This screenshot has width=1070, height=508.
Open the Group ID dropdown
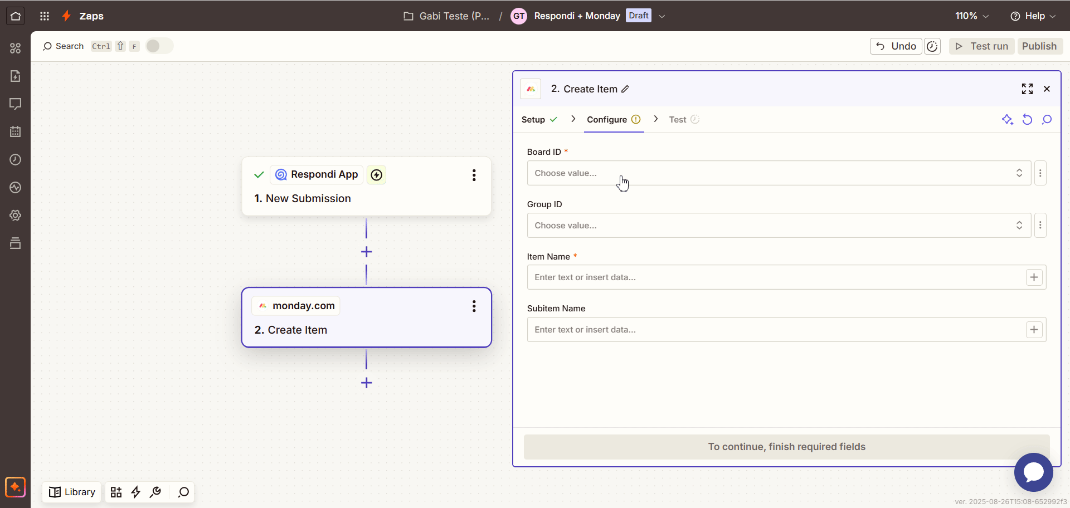(x=779, y=226)
